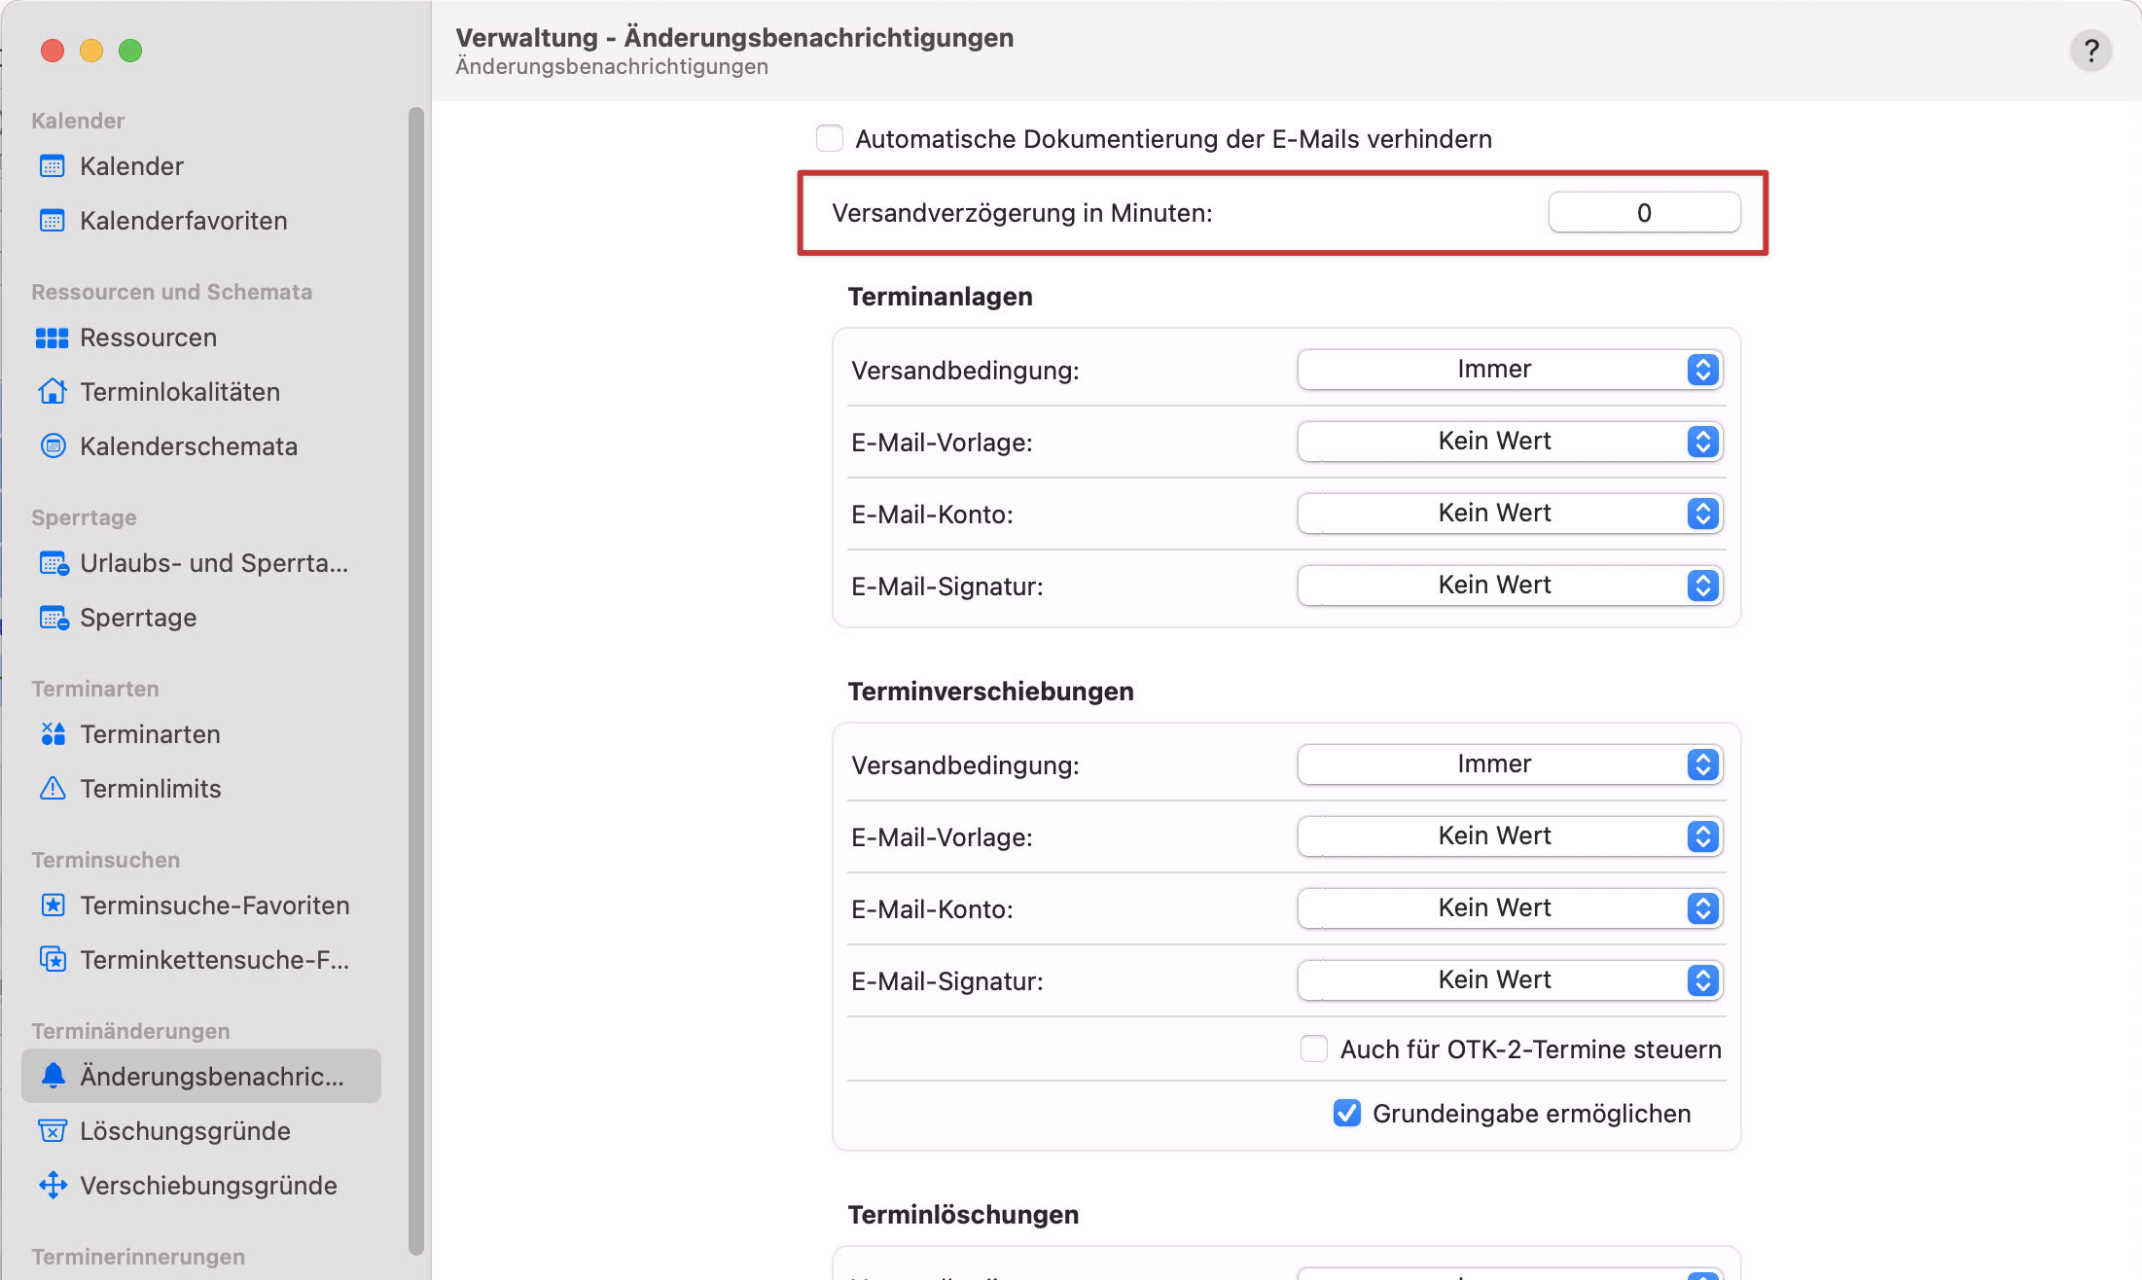Open Versandbedingung dropdown under Terminverschiebungen

coord(1510,764)
